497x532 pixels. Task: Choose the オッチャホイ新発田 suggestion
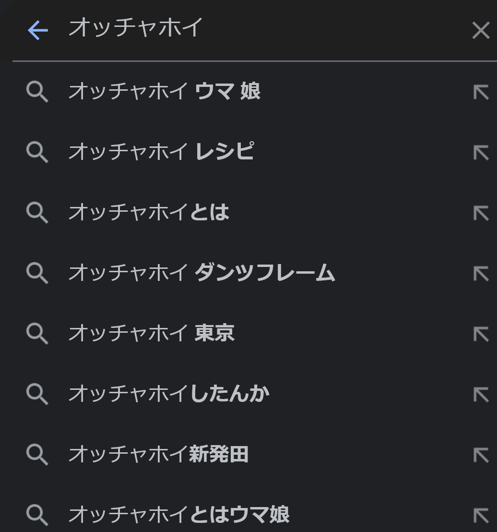pyautogui.click(x=159, y=454)
